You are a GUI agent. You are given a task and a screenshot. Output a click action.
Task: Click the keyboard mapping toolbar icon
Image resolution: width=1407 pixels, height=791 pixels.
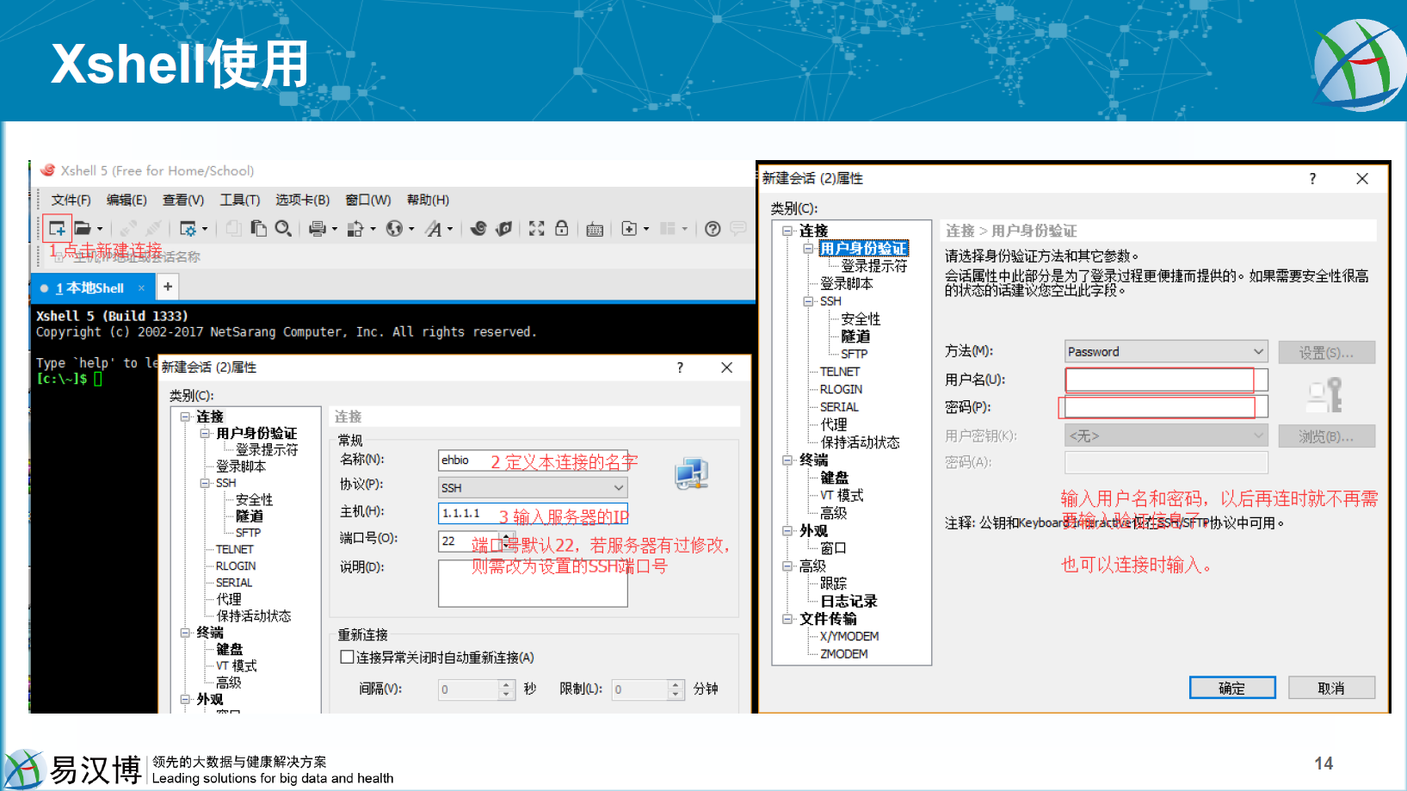pyautogui.click(x=595, y=229)
